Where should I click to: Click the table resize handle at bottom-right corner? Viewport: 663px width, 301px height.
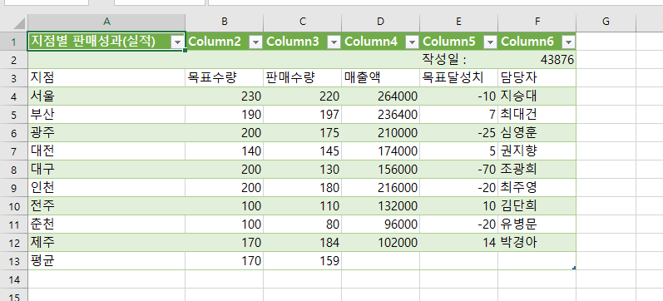point(574,268)
